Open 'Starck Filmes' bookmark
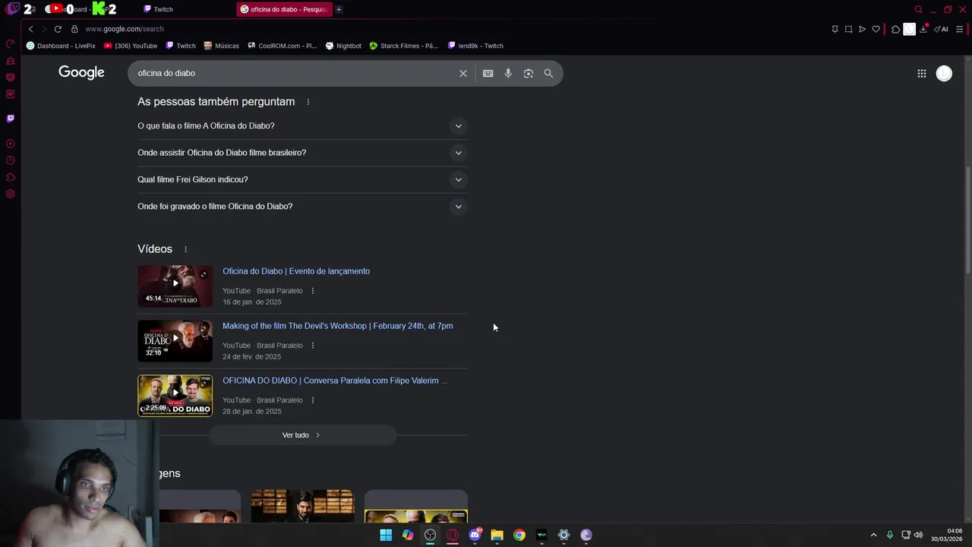 tap(404, 46)
